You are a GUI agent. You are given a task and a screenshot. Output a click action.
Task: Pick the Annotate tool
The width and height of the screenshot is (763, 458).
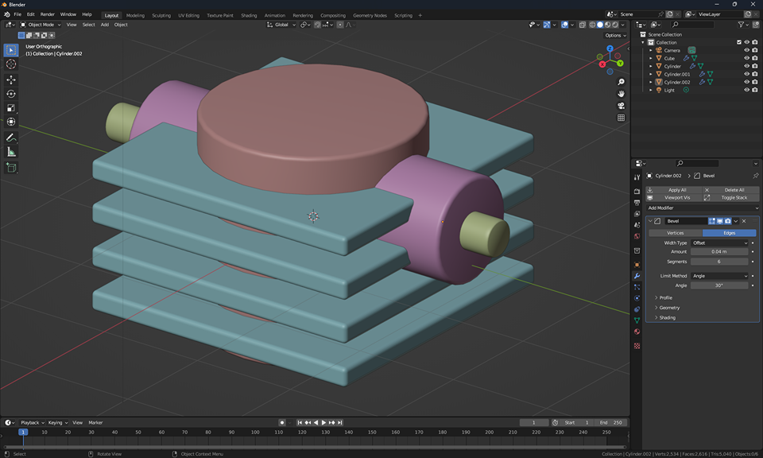[x=11, y=137]
